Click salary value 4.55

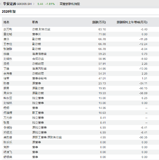pyautogui.click(x=103, y=137)
